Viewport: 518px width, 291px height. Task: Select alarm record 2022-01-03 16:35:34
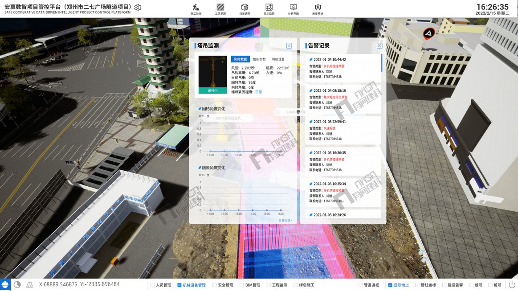pos(343,192)
